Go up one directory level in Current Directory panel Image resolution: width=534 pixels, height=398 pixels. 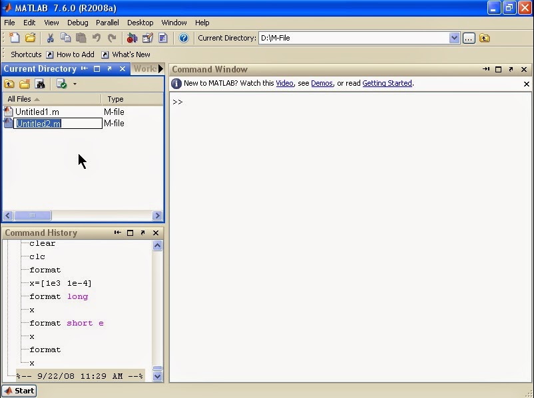pyautogui.click(x=8, y=84)
